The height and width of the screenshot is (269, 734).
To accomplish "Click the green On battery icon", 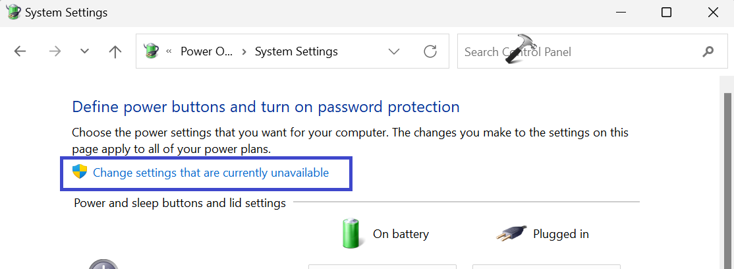I will pos(350,233).
